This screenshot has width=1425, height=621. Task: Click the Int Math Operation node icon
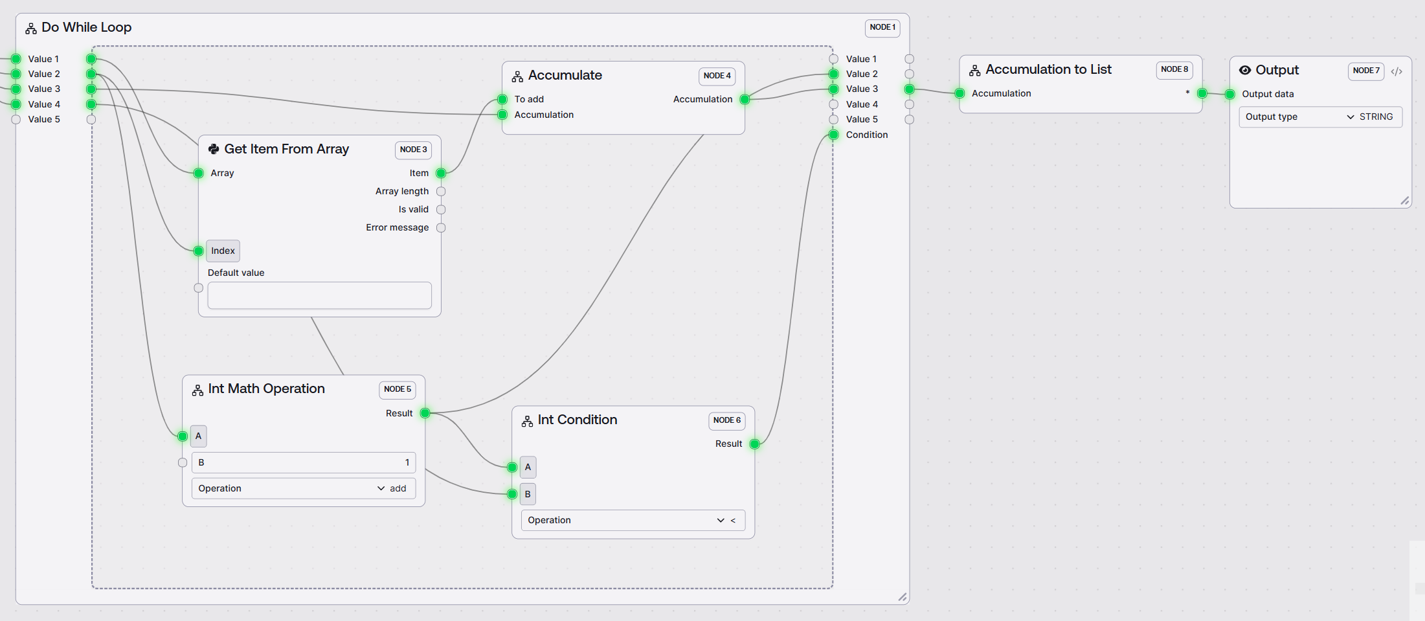197,390
